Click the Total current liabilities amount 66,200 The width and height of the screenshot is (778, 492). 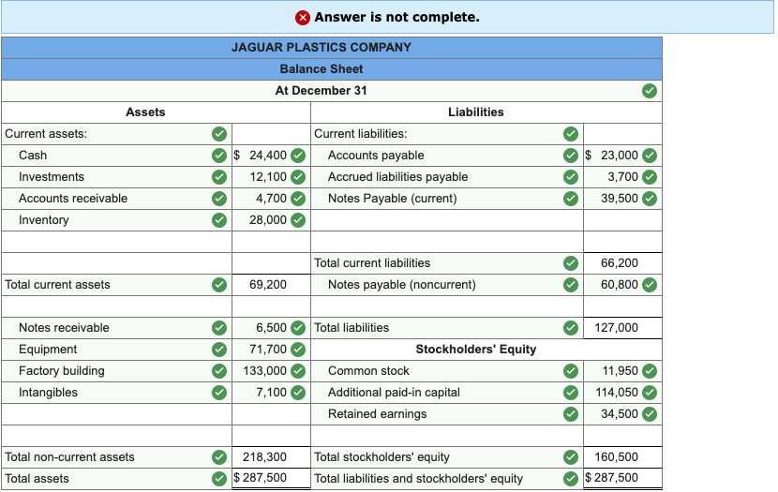click(620, 262)
